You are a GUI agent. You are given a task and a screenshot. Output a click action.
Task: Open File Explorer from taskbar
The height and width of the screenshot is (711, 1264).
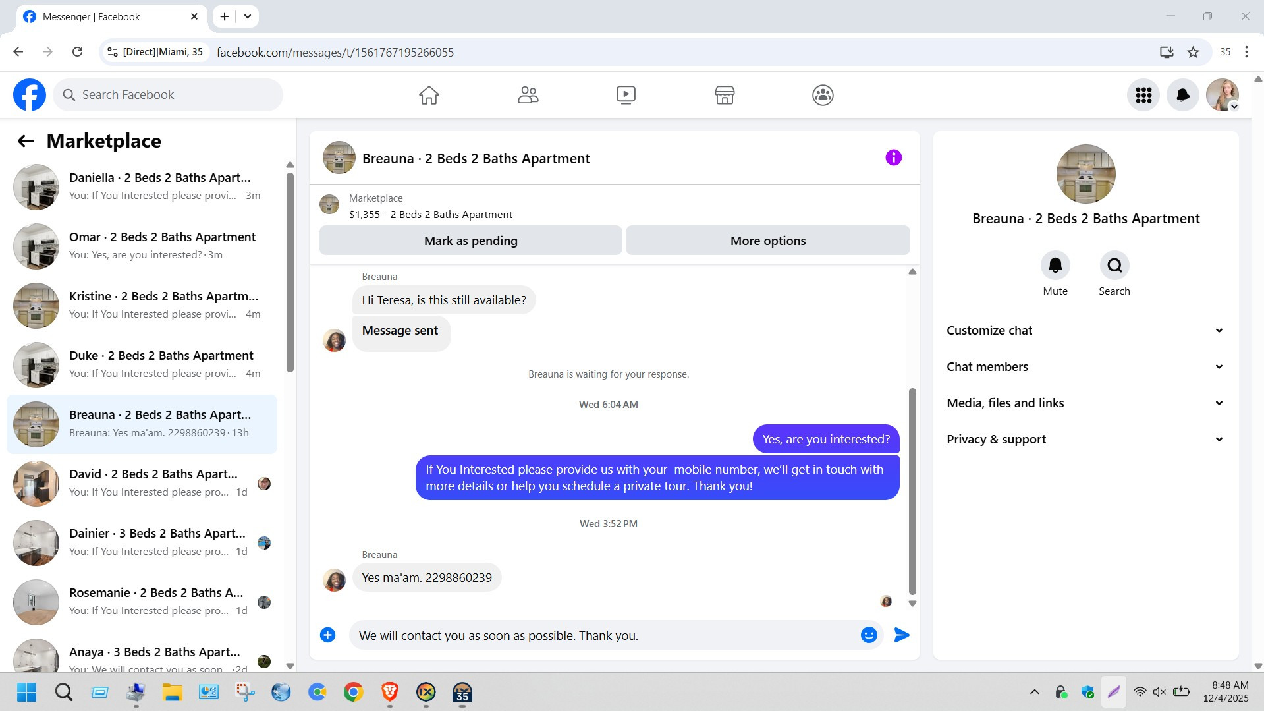pyautogui.click(x=172, y=692)
